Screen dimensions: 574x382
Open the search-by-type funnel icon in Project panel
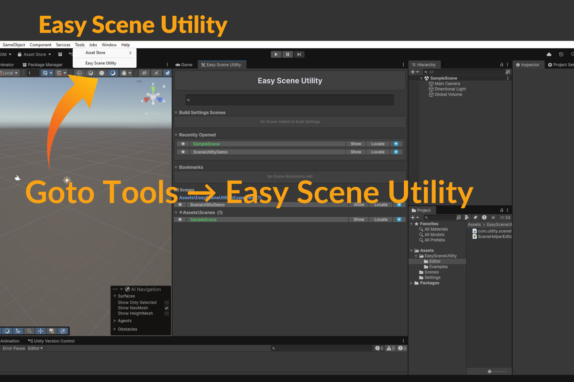coord(465,217)
